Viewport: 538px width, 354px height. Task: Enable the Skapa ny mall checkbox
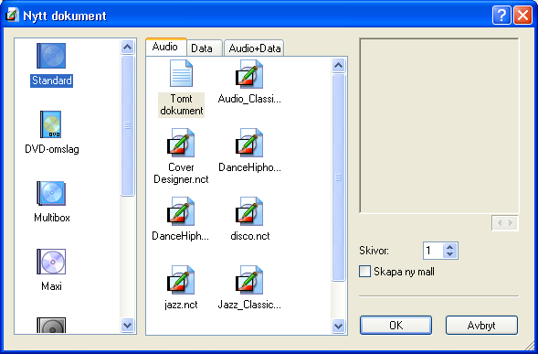coord(364,271)
